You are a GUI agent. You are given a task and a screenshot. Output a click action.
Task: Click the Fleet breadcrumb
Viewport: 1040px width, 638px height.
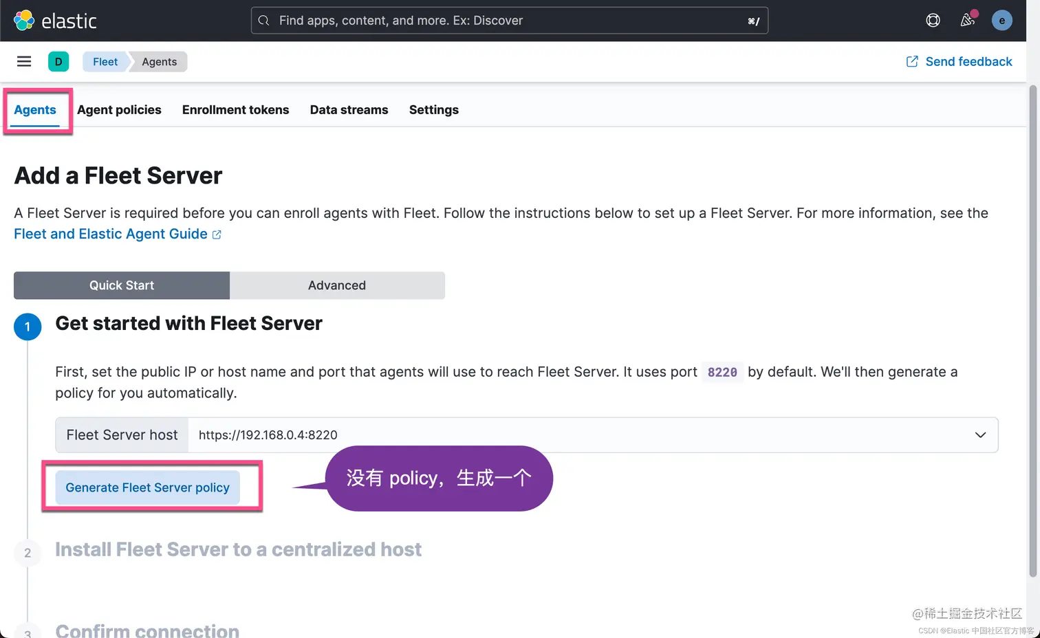105,62
